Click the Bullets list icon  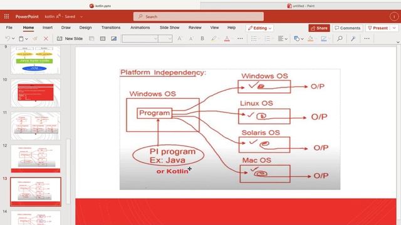[x=254, y=39]
